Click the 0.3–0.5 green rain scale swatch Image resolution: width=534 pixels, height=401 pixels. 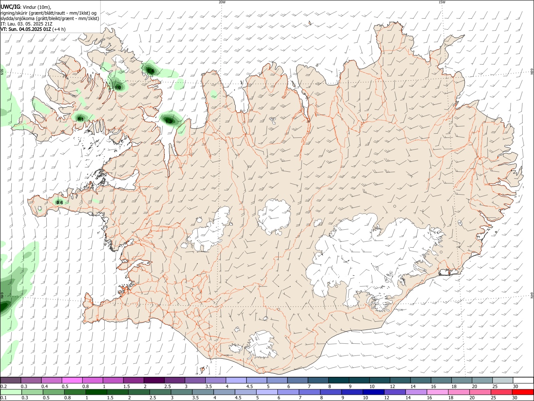(x=32, y=392)
